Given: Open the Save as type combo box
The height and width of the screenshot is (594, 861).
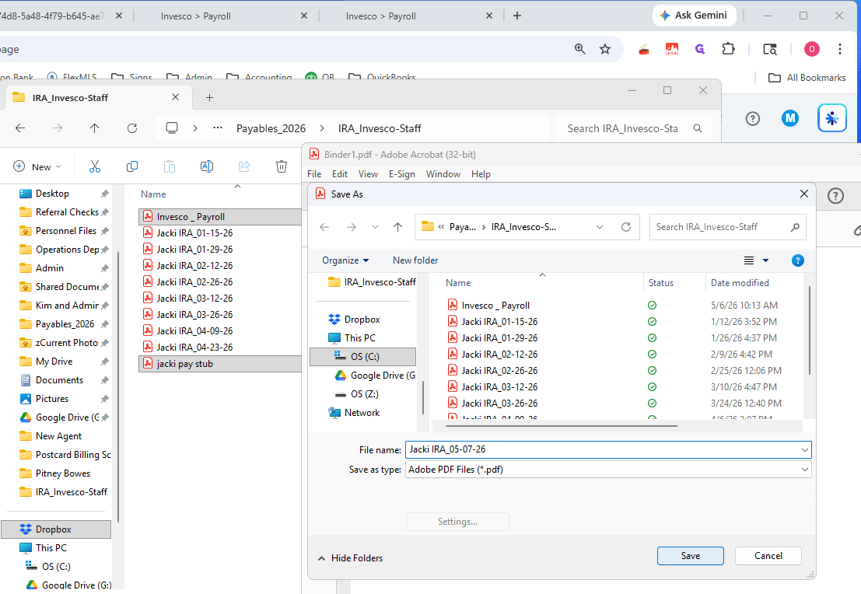Looking at the screenshot, I should pyautogui.click(x=608, y=470).
